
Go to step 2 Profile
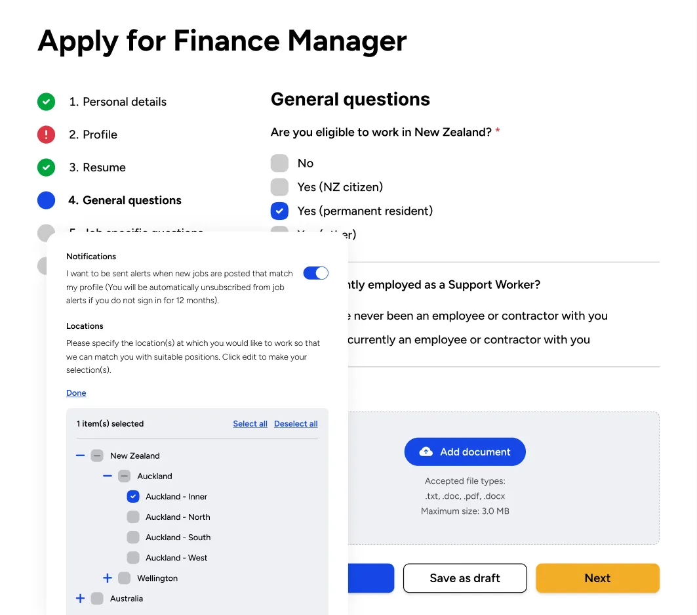[x=93, y=135]
